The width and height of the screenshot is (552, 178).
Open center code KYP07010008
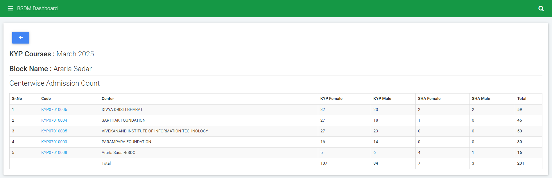point(54,152)
